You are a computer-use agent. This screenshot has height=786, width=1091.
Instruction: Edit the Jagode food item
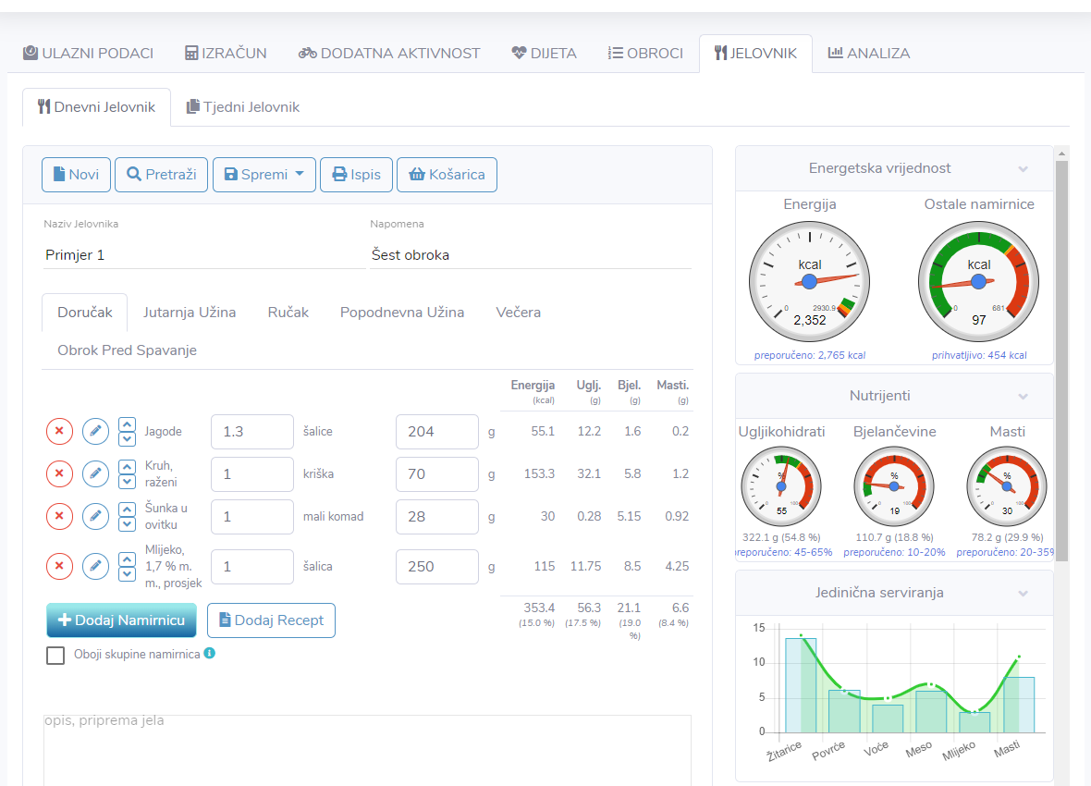tap(95, 432)
